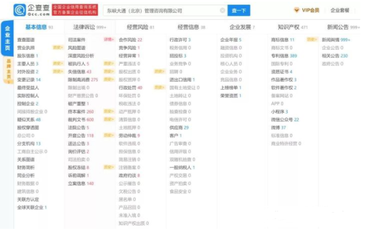This screenshot has width=369, height=241.
Task: Click the 相关公告 230 link
Action: coord(335,56)
